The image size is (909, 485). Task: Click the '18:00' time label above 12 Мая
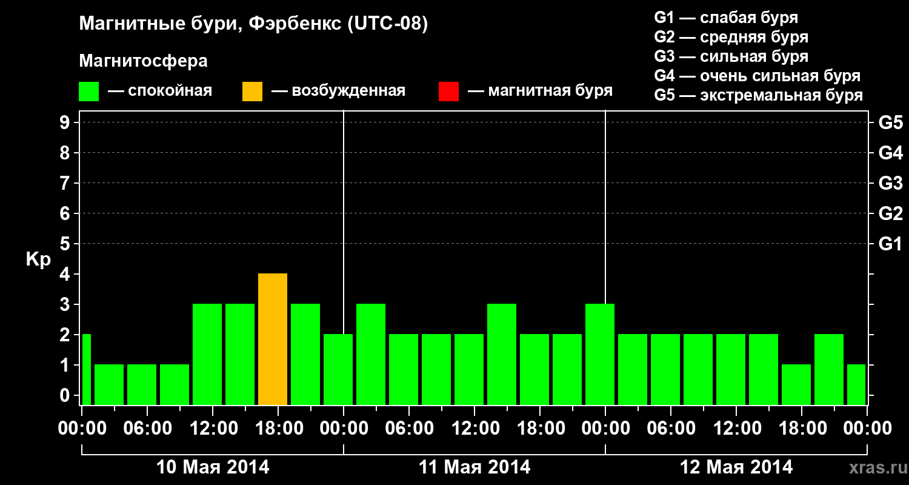[802, 428]
